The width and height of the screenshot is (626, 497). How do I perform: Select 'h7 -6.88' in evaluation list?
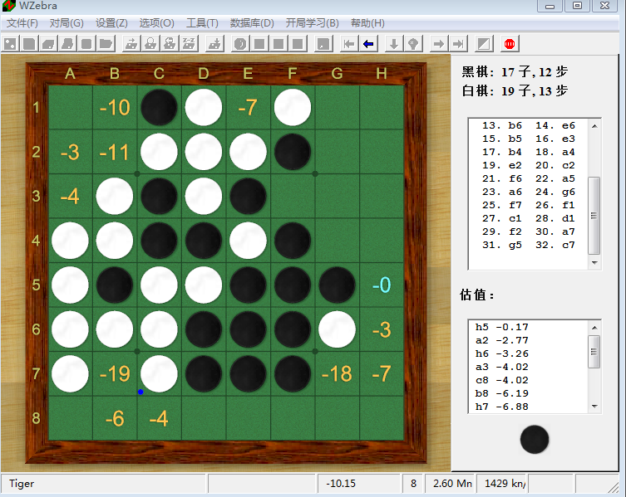pos(502,407)
